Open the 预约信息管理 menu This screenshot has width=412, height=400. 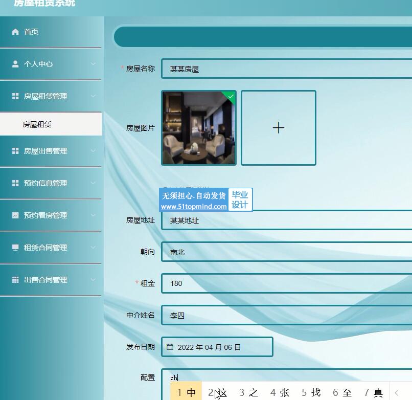point(51,183)
